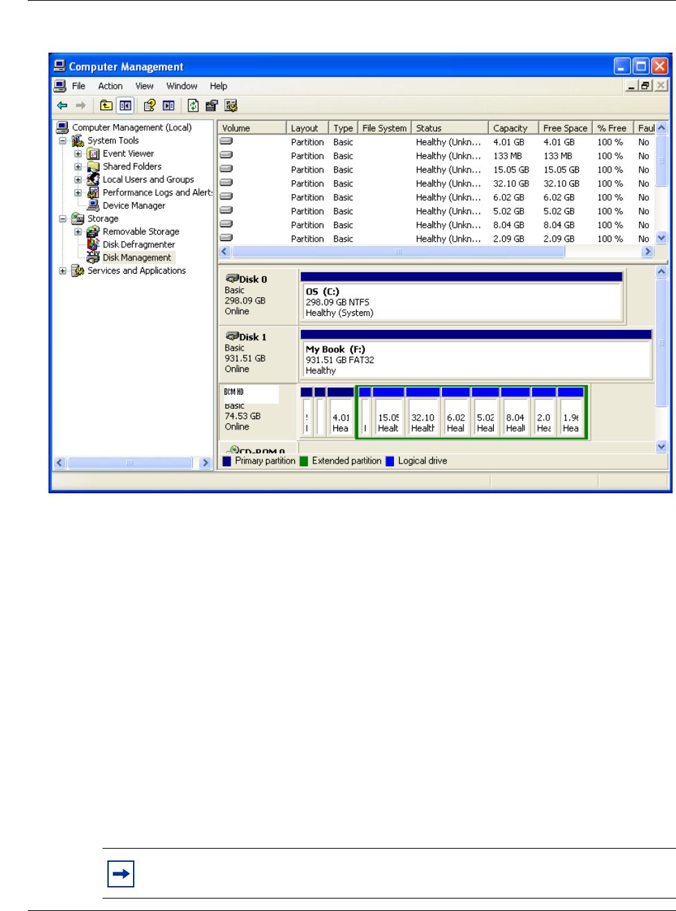This screenshot has width=676, height=911.
Task: Toggle the Show/Hide Console Tree icon
Action: [125, 105]
